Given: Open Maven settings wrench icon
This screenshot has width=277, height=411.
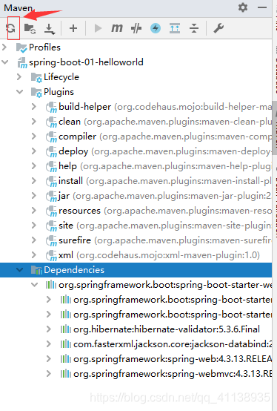Looking at the screenshot, I should click(218, 28).
